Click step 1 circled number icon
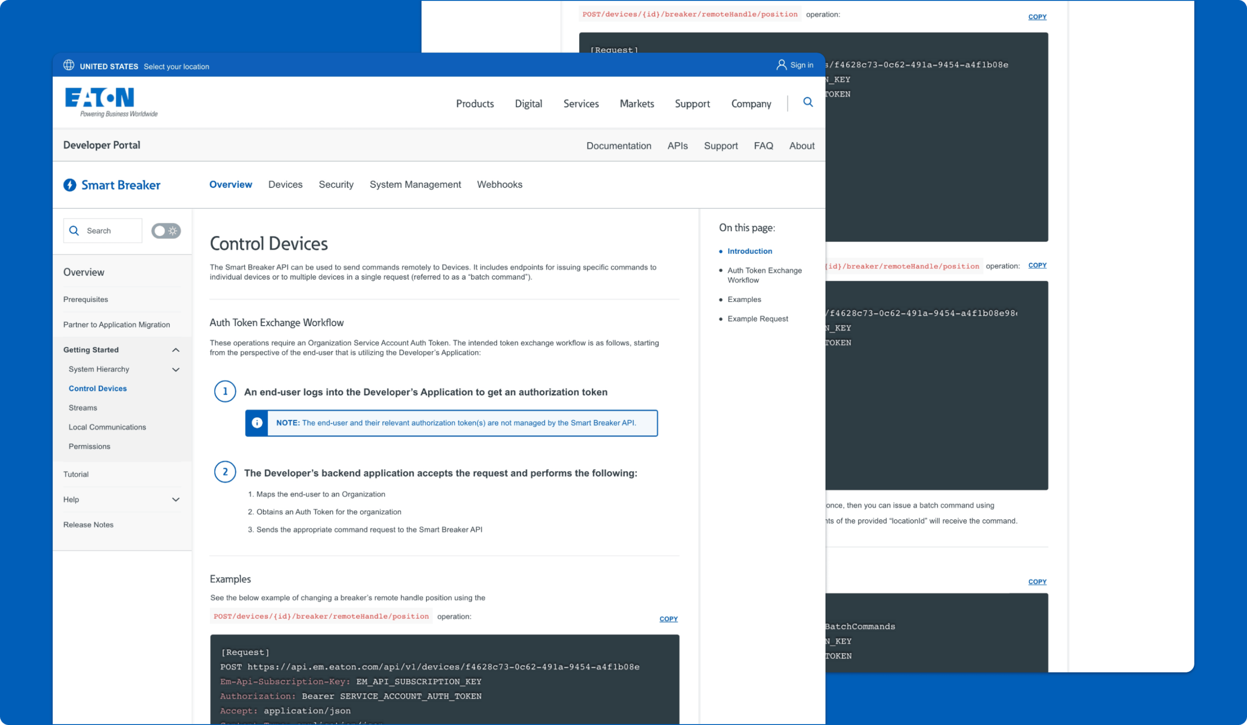This screenshot has width=1247, height=725. tap(225, 391)
